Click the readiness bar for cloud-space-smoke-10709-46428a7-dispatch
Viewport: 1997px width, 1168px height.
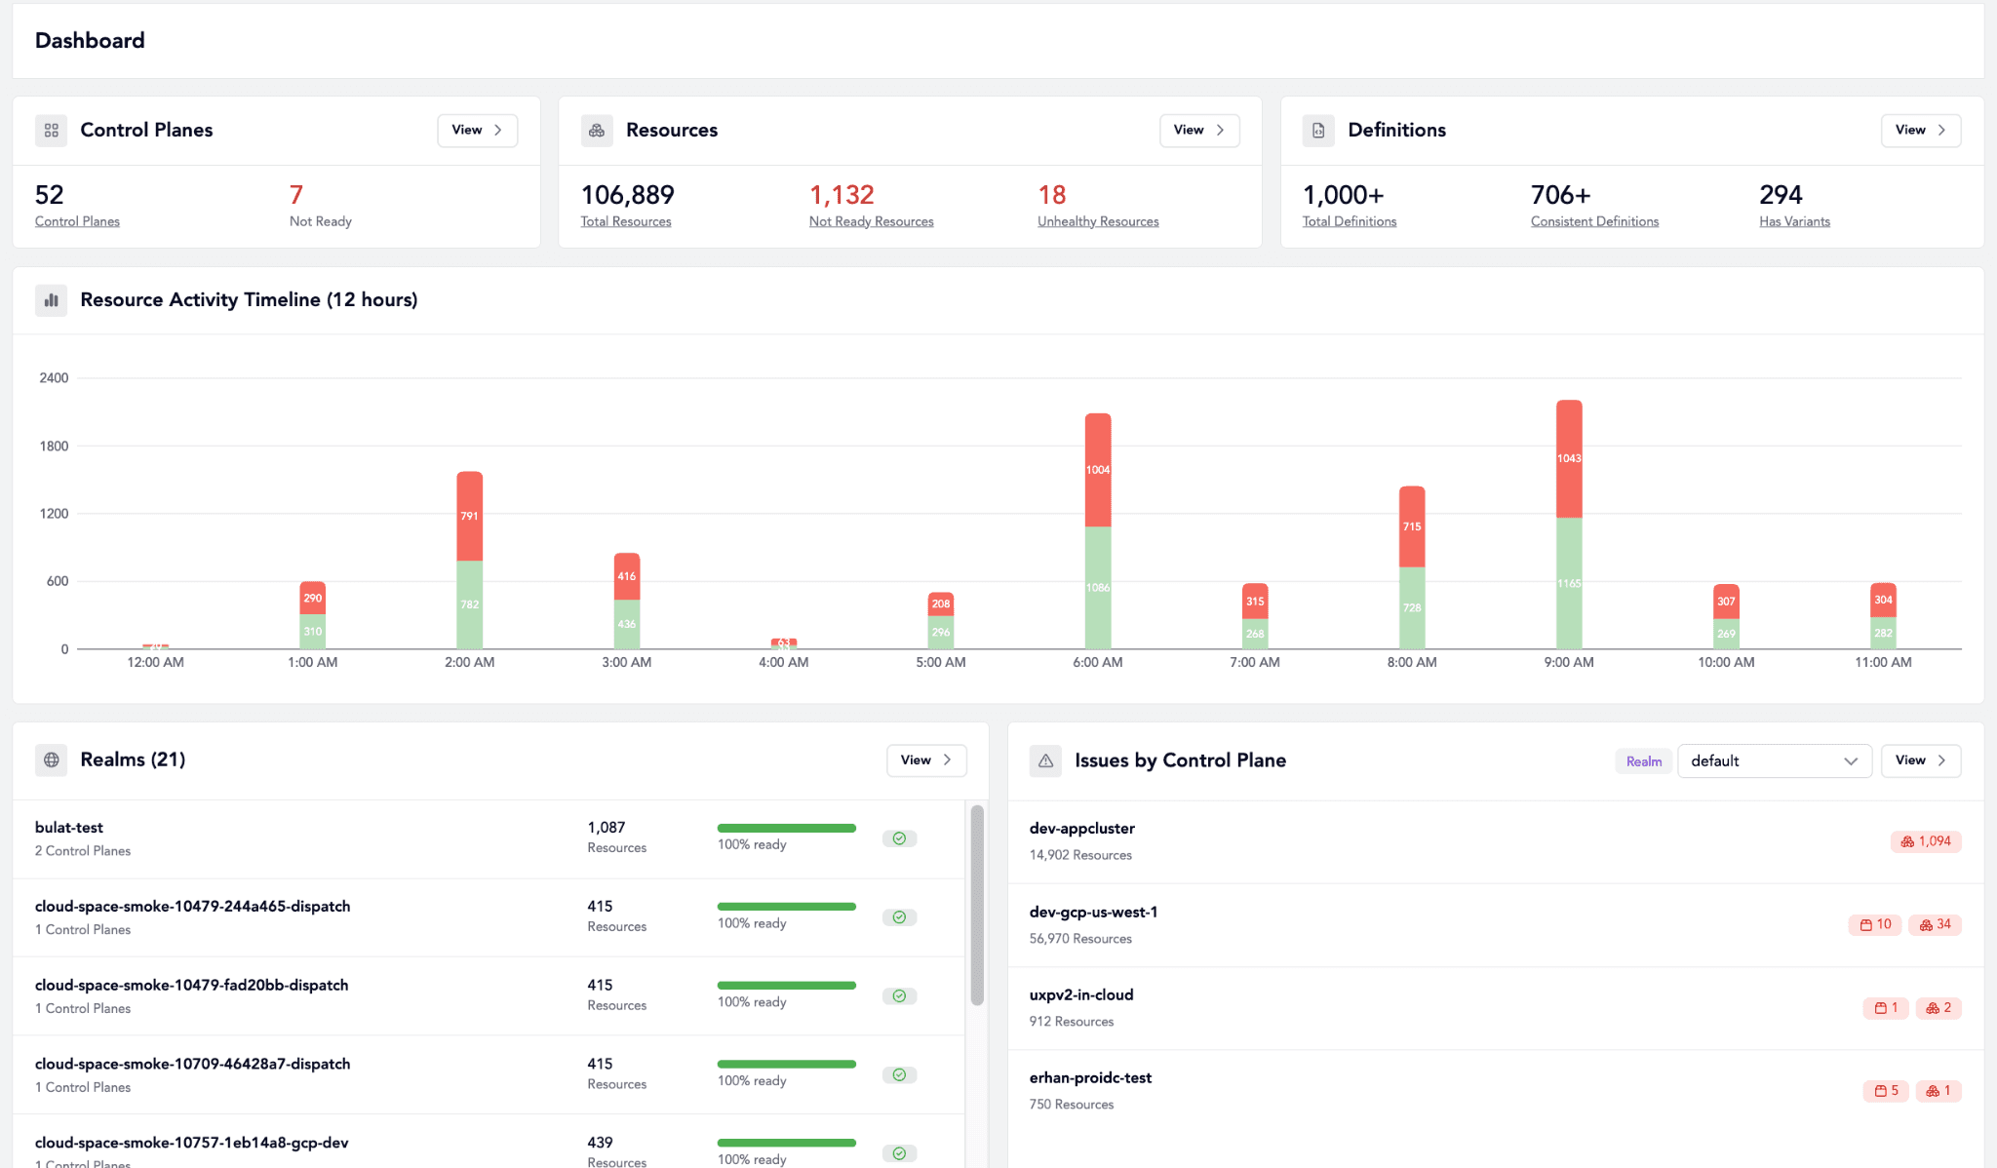(x=787, y=1065)
